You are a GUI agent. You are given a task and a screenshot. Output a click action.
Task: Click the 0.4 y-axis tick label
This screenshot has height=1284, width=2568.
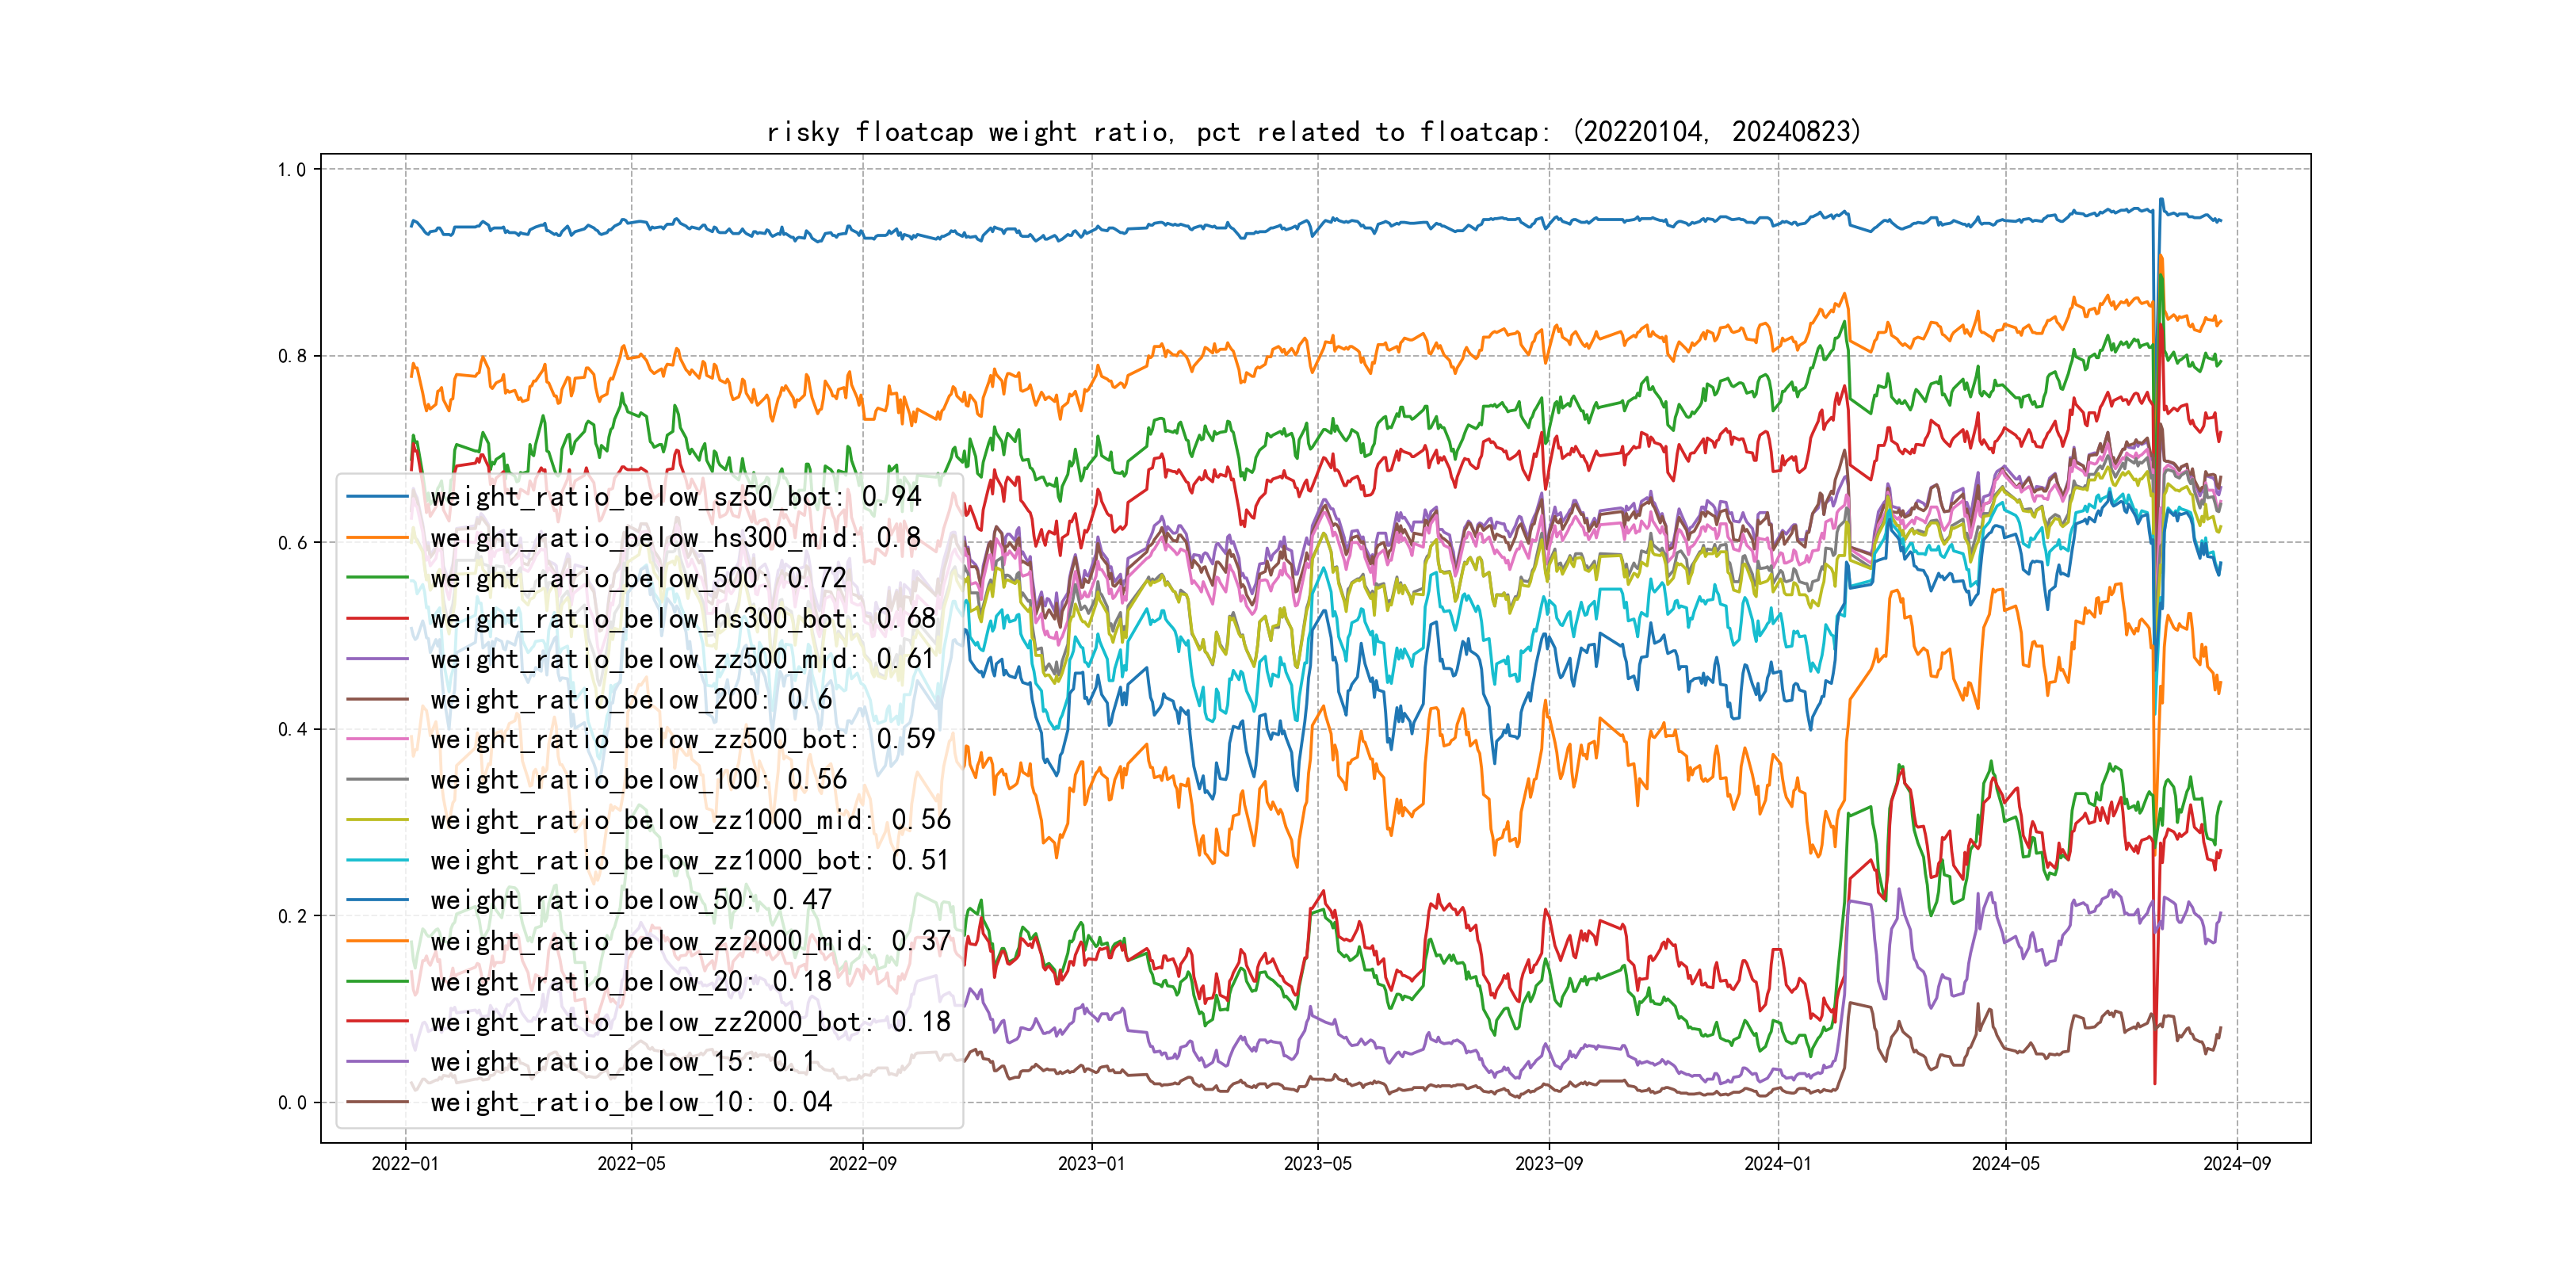click(x=292, y=730)
